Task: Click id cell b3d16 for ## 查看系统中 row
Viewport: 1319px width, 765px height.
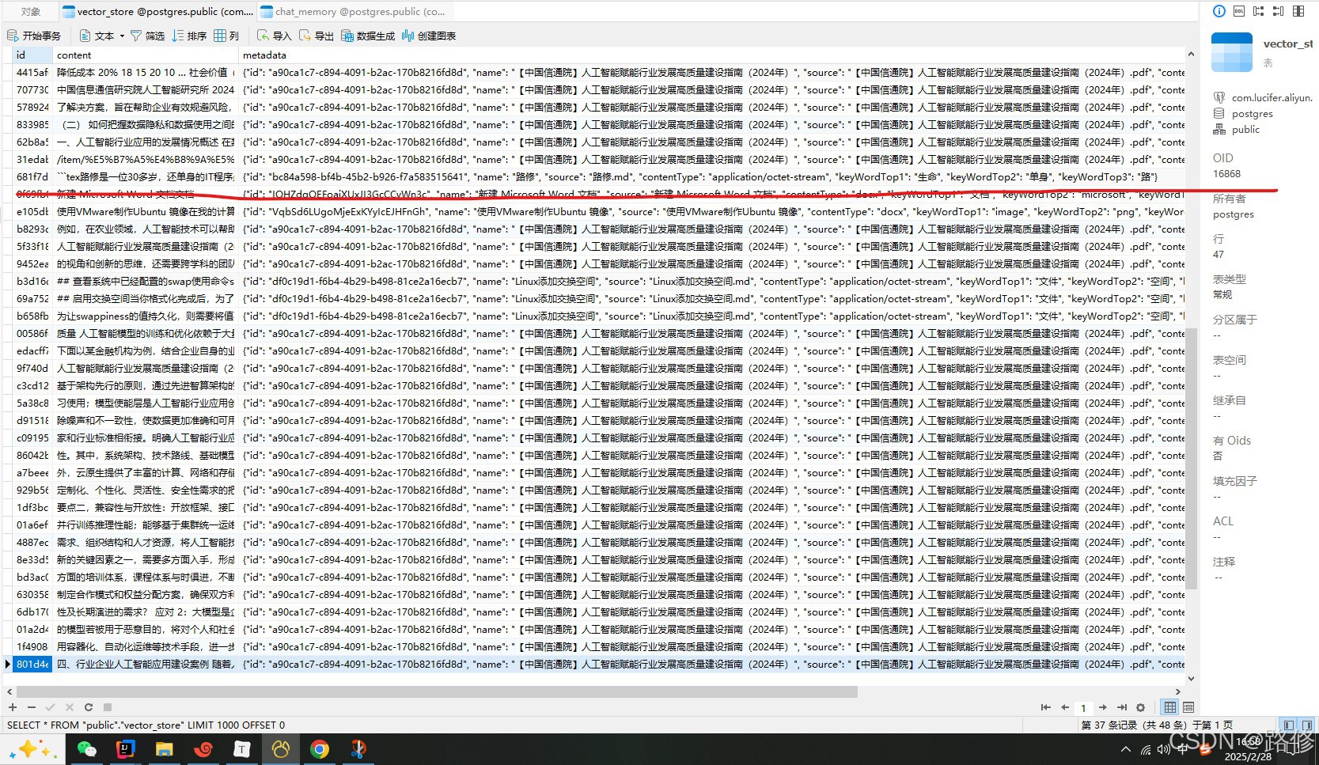Action: coord(32,282)
